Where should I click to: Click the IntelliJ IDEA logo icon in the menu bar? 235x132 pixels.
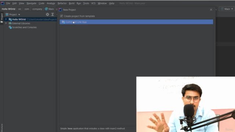coord(2,3)
